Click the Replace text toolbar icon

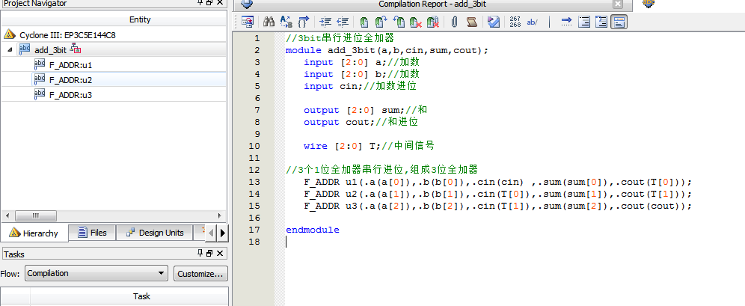(286, 22)
